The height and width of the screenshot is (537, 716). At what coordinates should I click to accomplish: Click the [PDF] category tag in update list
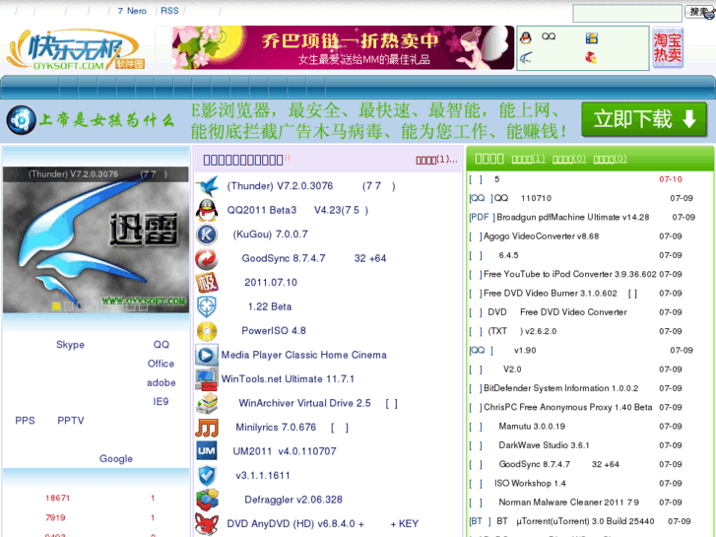[483, 217]
